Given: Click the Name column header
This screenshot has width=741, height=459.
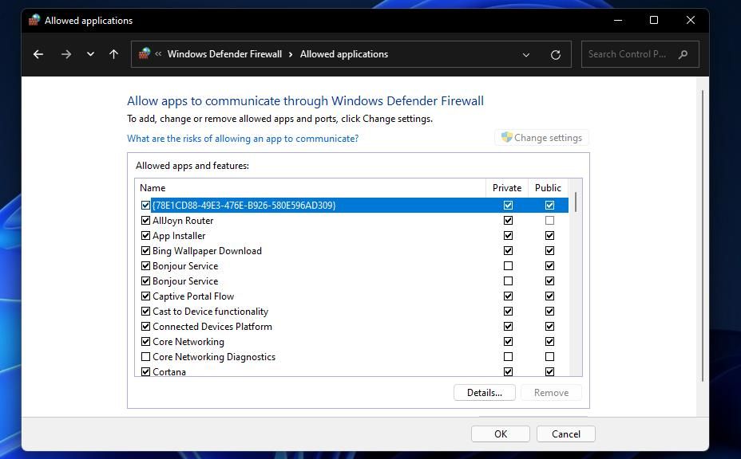Looking at the screenshot, I should tap(310, 188).
